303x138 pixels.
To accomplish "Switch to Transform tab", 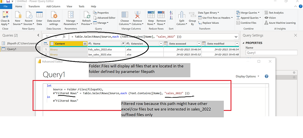I will tap(34, 6).
